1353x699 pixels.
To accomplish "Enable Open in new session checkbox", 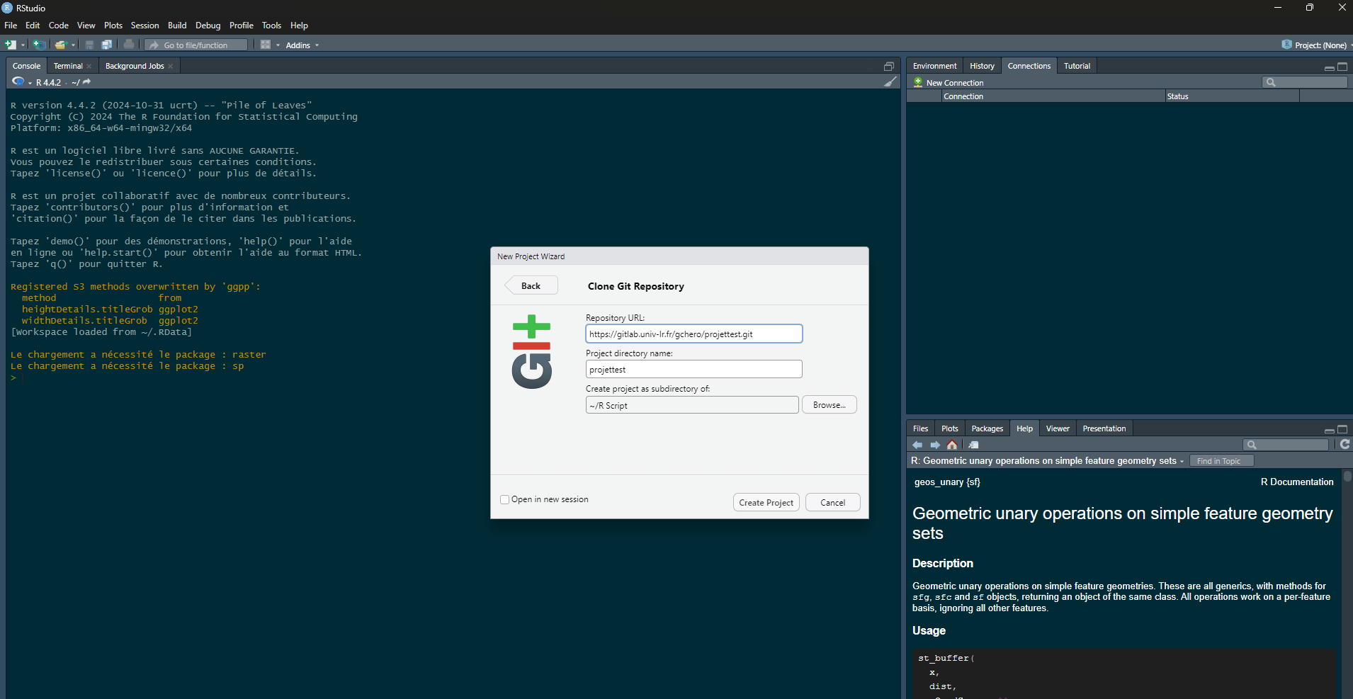I will click(x=505, y=499).
